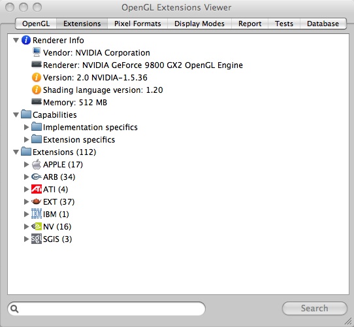Click the blue info icon beside Renderer Info
This screenshot has width=354, height=327.
pos(26,41)
